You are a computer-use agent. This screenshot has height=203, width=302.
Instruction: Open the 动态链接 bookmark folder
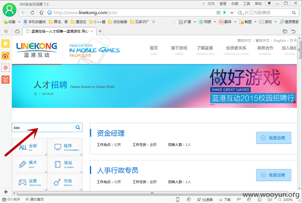point(118,22)
